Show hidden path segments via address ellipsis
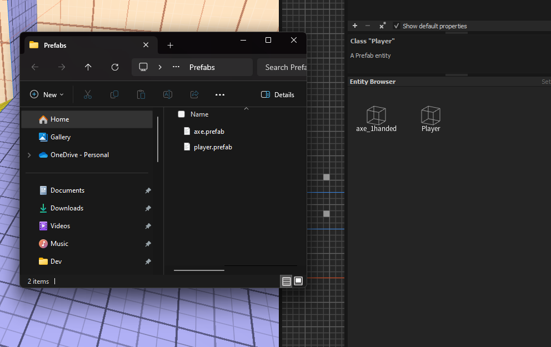Screen dimensions: 551x347 pyautogui.click(x=176, y=67)
